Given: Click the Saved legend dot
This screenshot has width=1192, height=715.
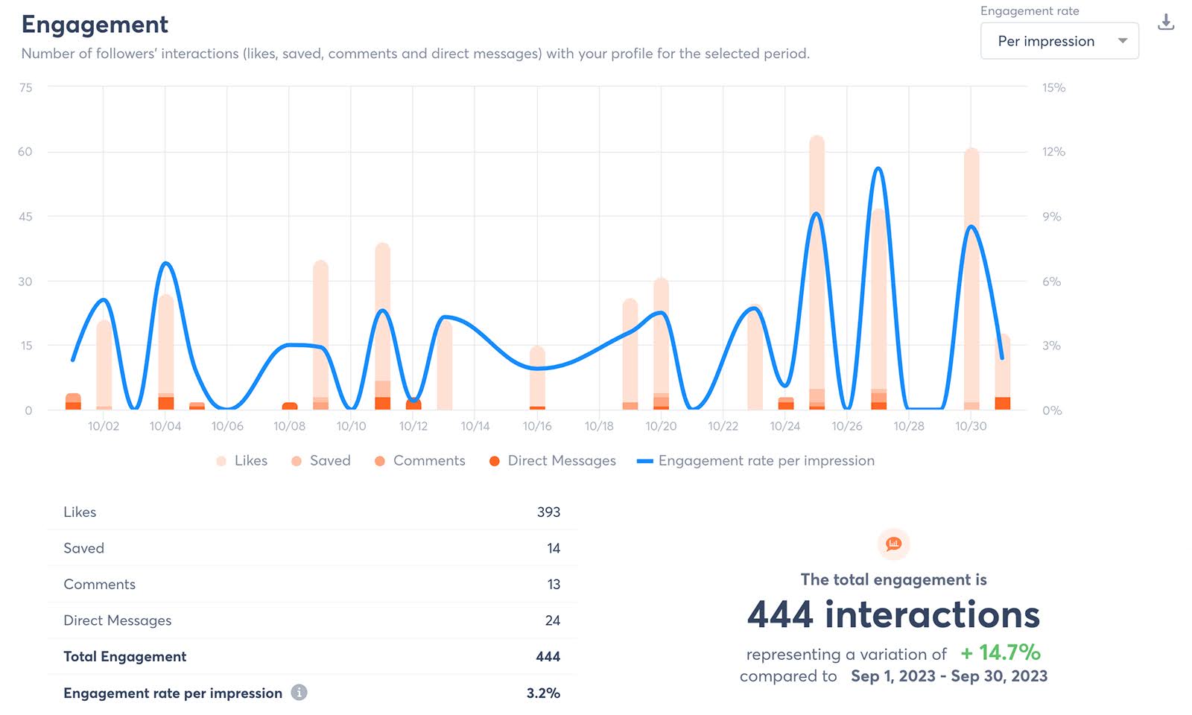Looking at the screenshot, I should (297, 460).
